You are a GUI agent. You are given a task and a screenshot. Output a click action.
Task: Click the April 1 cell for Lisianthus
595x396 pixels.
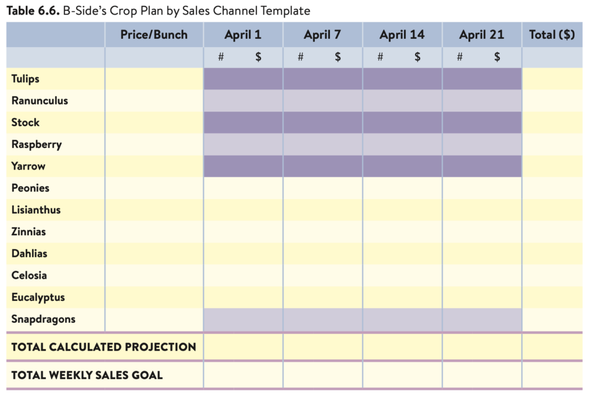243,210
